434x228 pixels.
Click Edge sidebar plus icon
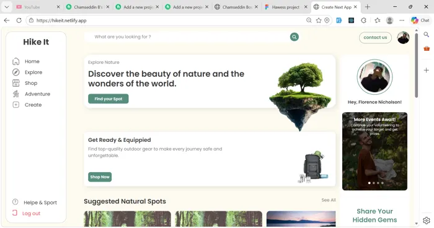point(427,70)
